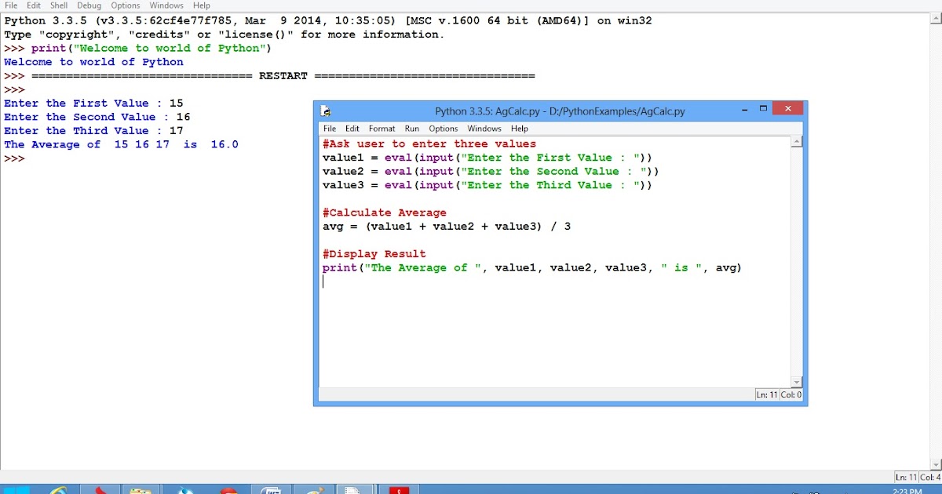Open the Format menu in the editor window
Image resolution: width=942 pixels, height=494 pixels.
382,128
